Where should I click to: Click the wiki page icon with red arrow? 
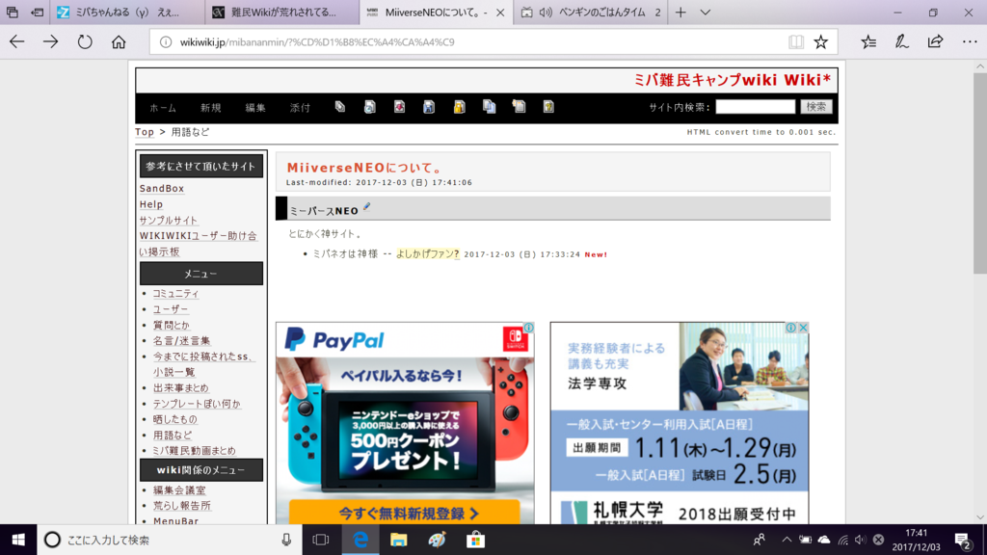click(x=399, y=107)
